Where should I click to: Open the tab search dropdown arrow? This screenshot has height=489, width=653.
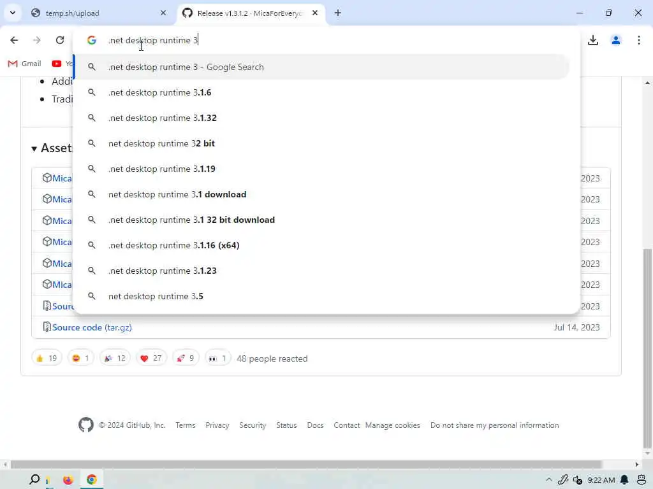click(x=13, y=13)
